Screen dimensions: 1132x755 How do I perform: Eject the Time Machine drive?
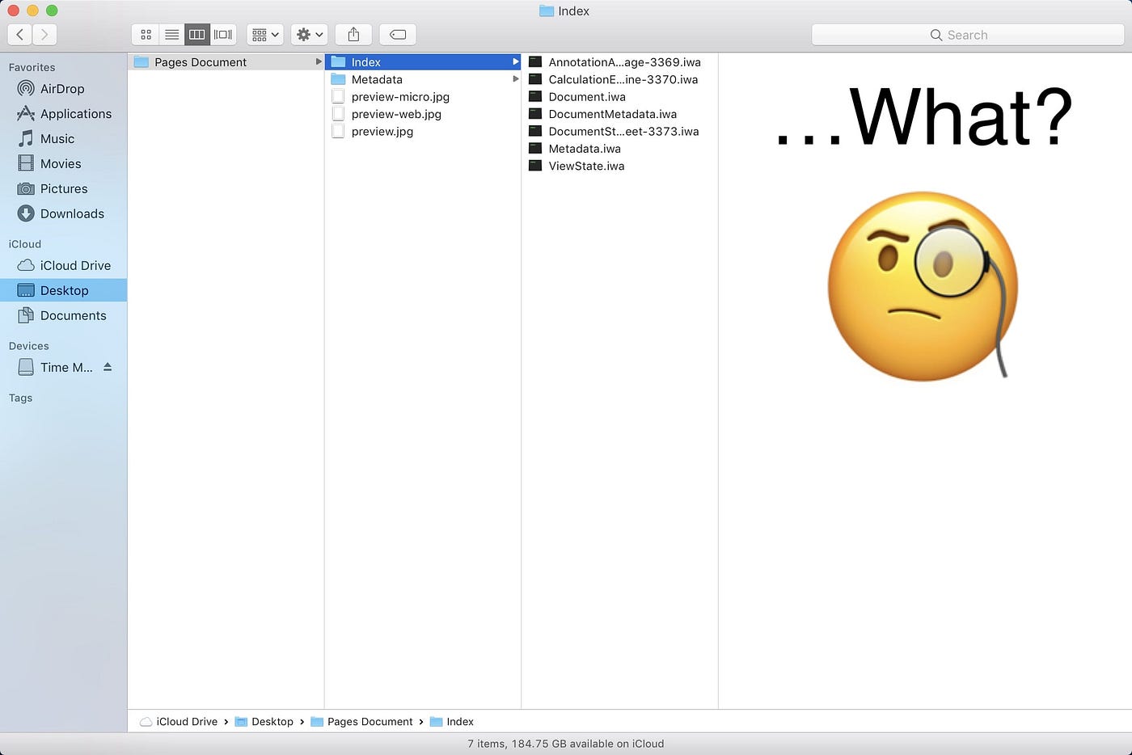pos(108,367)
